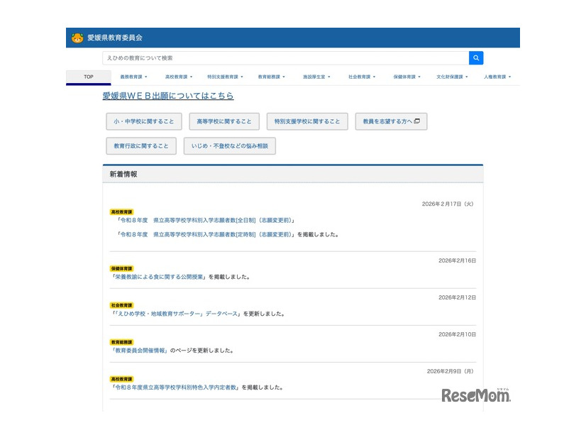
Task: Open the 人権教育課 dropdown menu
Action: pos(497,77)
